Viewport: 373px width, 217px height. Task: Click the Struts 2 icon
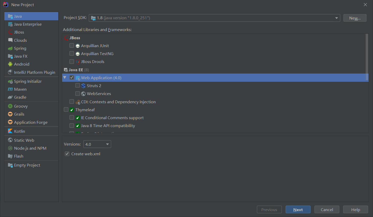point(83,86)
